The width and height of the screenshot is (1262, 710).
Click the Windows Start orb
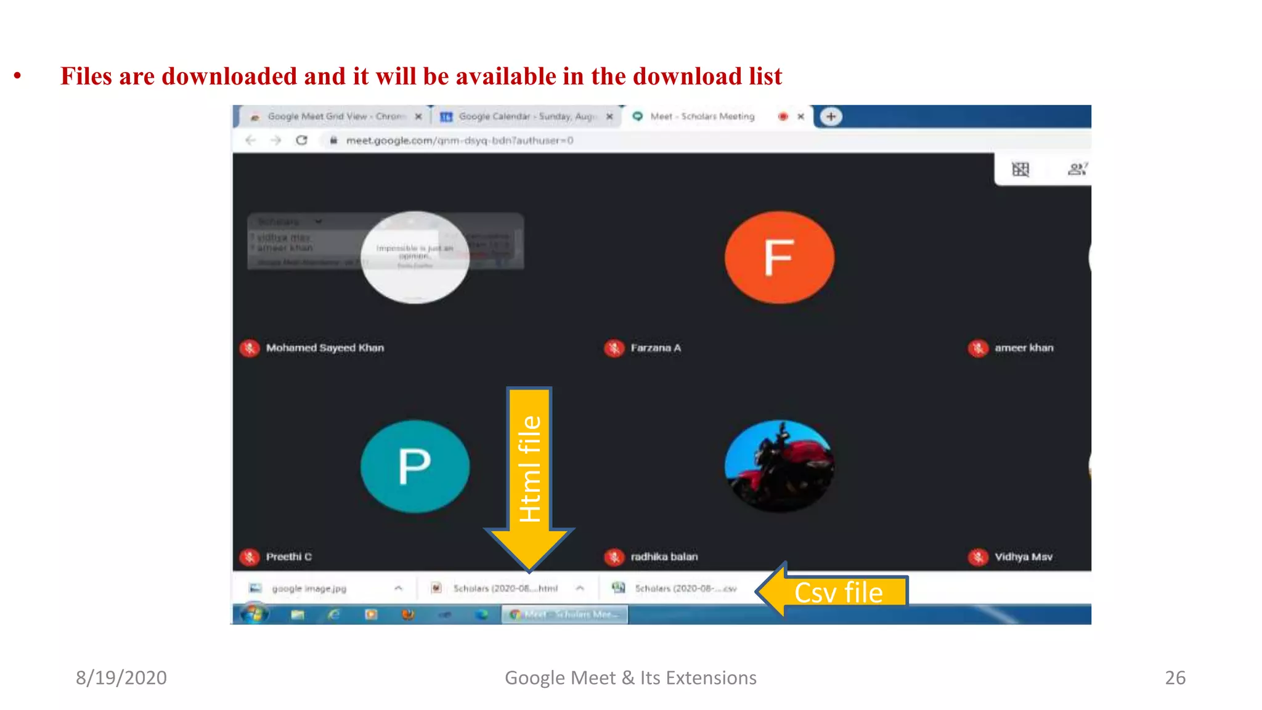click(254, 614)
